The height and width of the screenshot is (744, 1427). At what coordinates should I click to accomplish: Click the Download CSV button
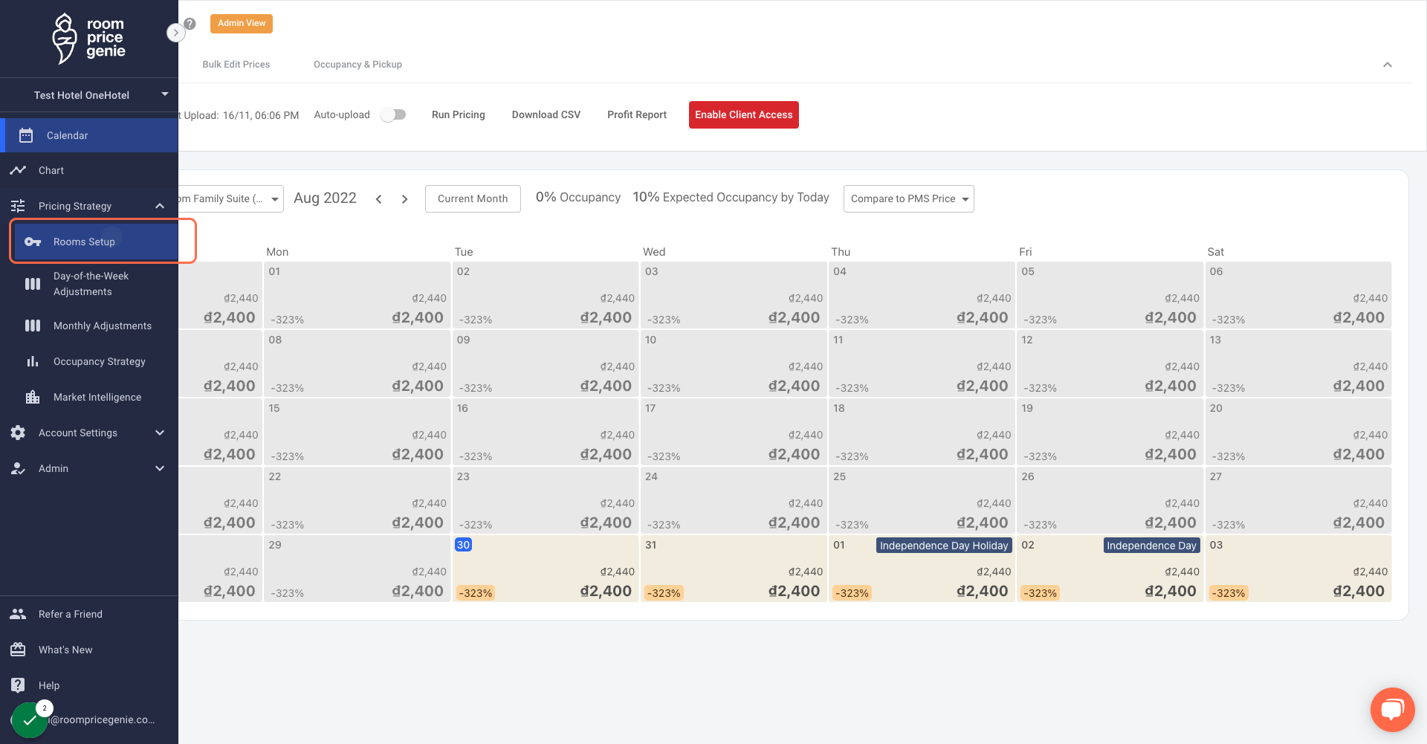[x=546, y=114]
